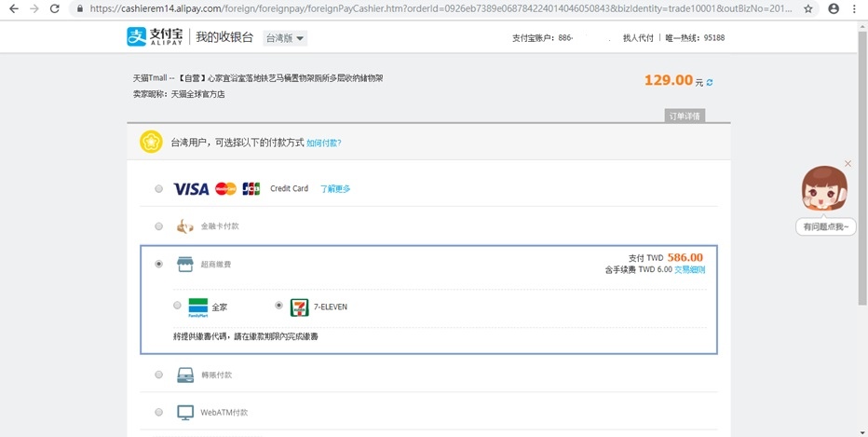The height and width of the screenshot is (437, 868).
Task: Click the cartoon girl helper avatar
Action: (824, 189)
